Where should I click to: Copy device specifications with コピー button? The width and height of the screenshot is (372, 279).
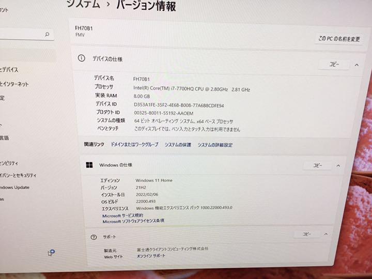334,64
